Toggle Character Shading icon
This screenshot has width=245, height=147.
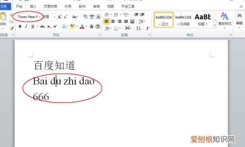coord(91,27)
